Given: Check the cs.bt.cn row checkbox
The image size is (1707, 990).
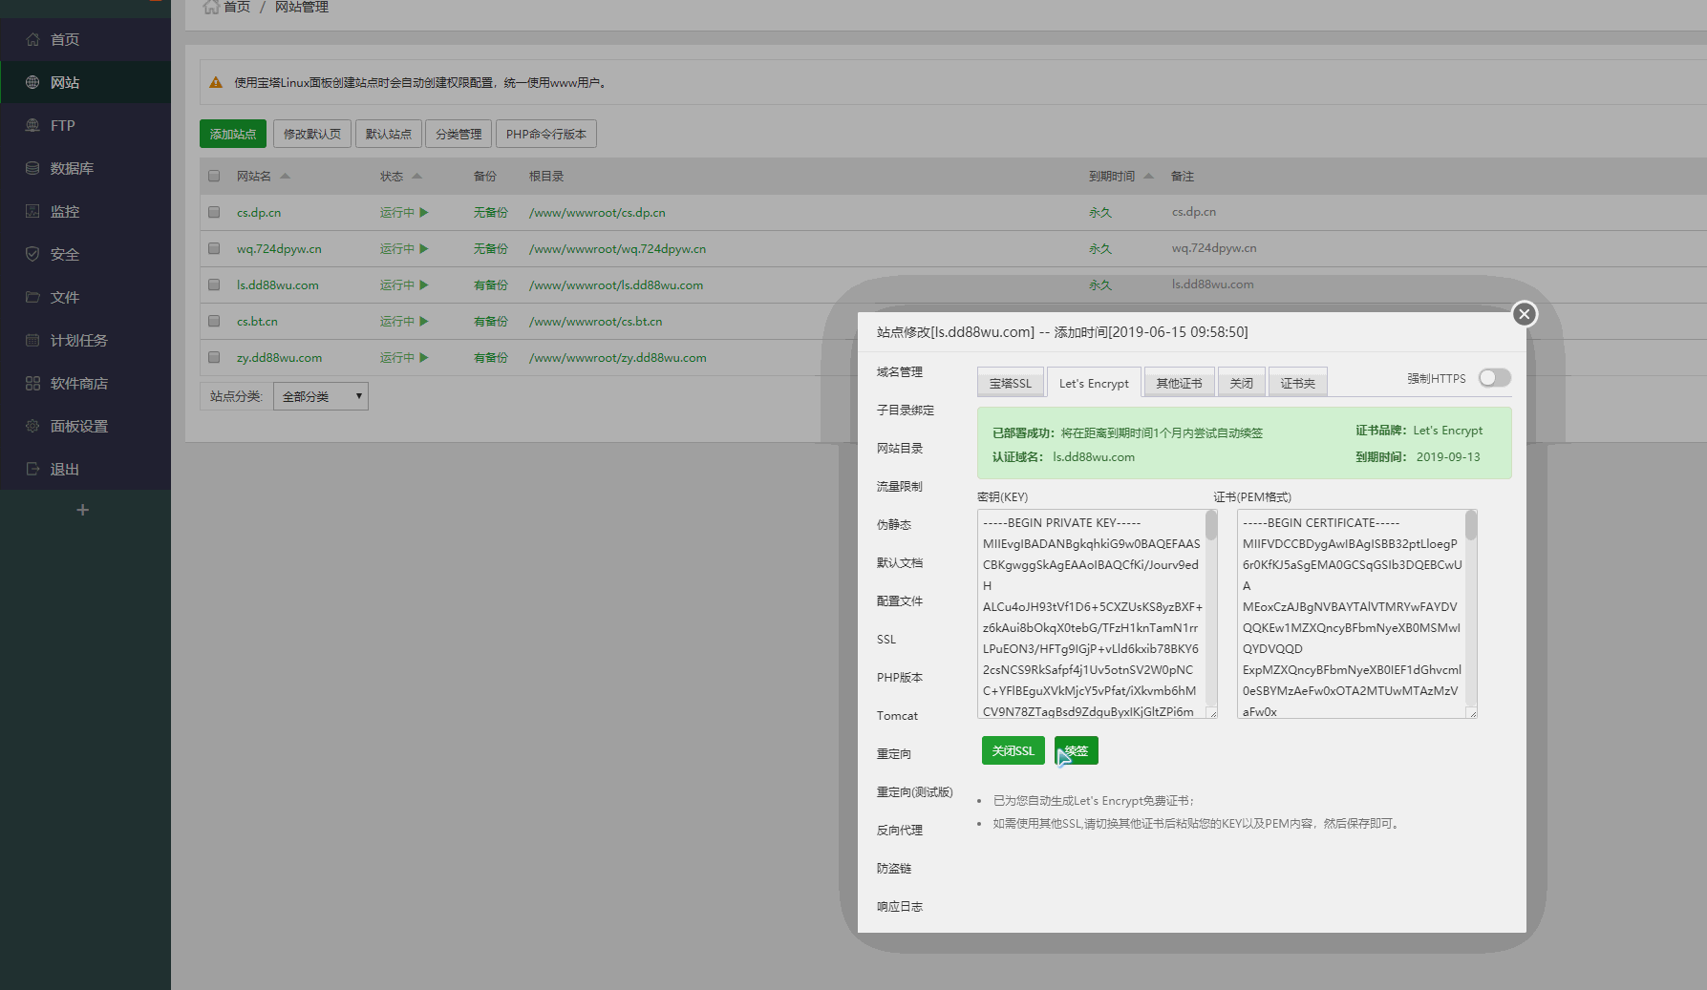Looking at the screenshot, I should point(214,321).
